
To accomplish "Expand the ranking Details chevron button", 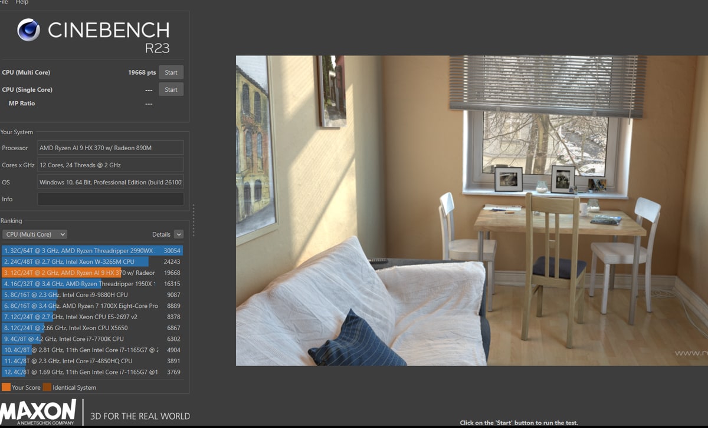I will [x=179, y=234].
